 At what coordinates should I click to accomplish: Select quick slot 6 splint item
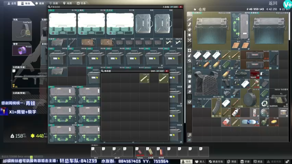(x=161, y=152)
